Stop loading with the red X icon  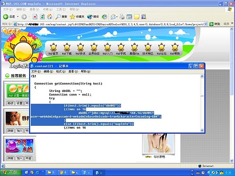pos(35,16)
